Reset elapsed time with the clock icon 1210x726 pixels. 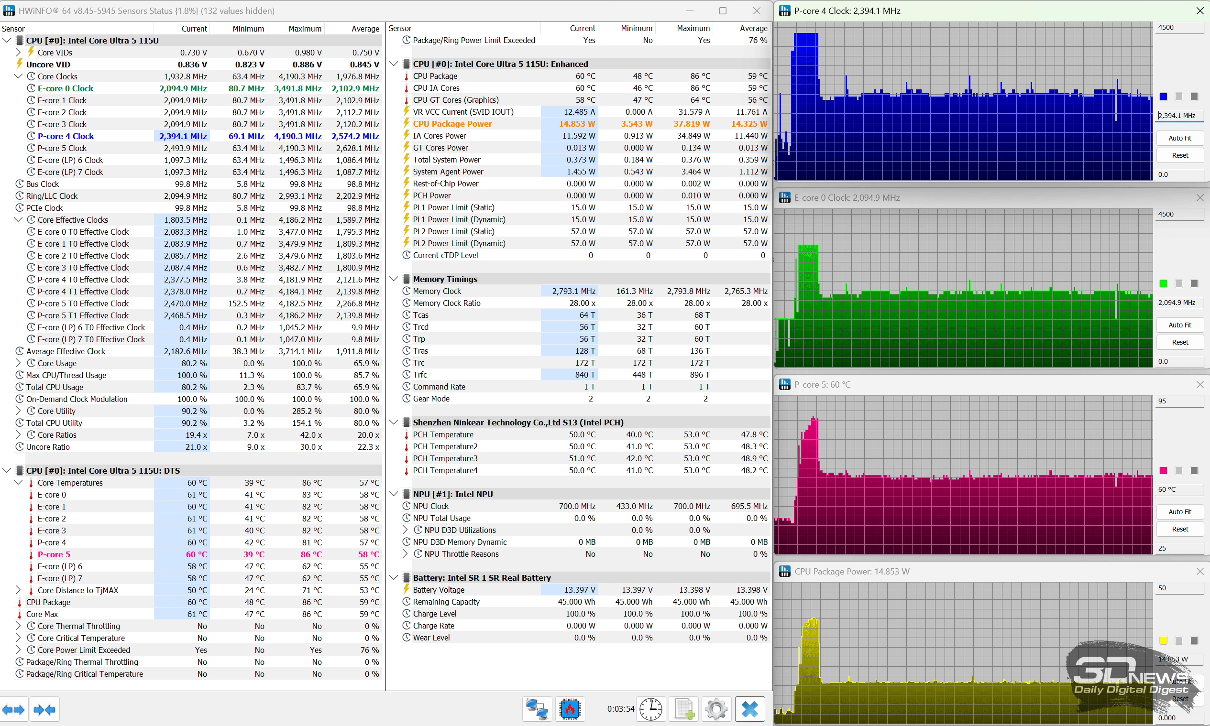point(650,709)
